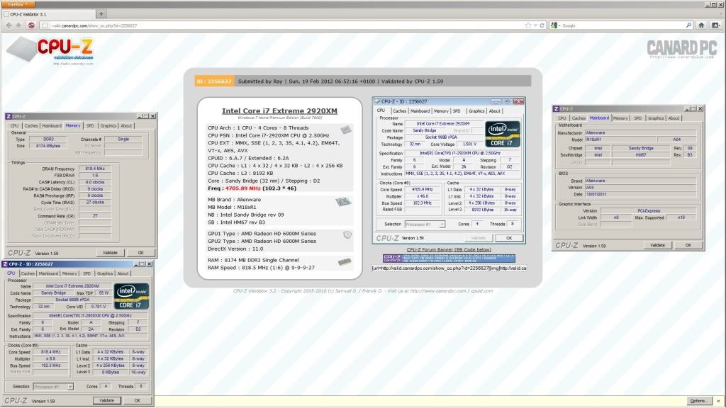Click the graphics icon beside GPU1 Type
726x408 pixels.
(x=347, y=235)
